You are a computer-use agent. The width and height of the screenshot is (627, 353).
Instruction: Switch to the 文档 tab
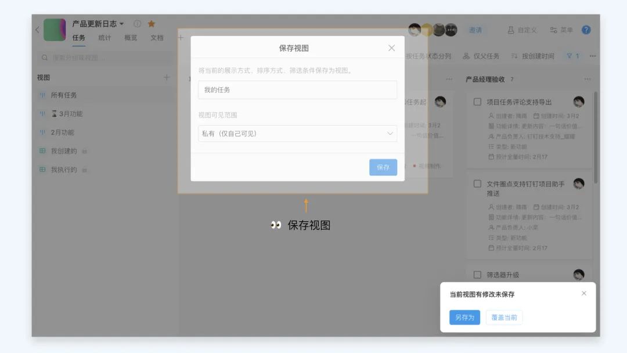(x=157, y=38)
